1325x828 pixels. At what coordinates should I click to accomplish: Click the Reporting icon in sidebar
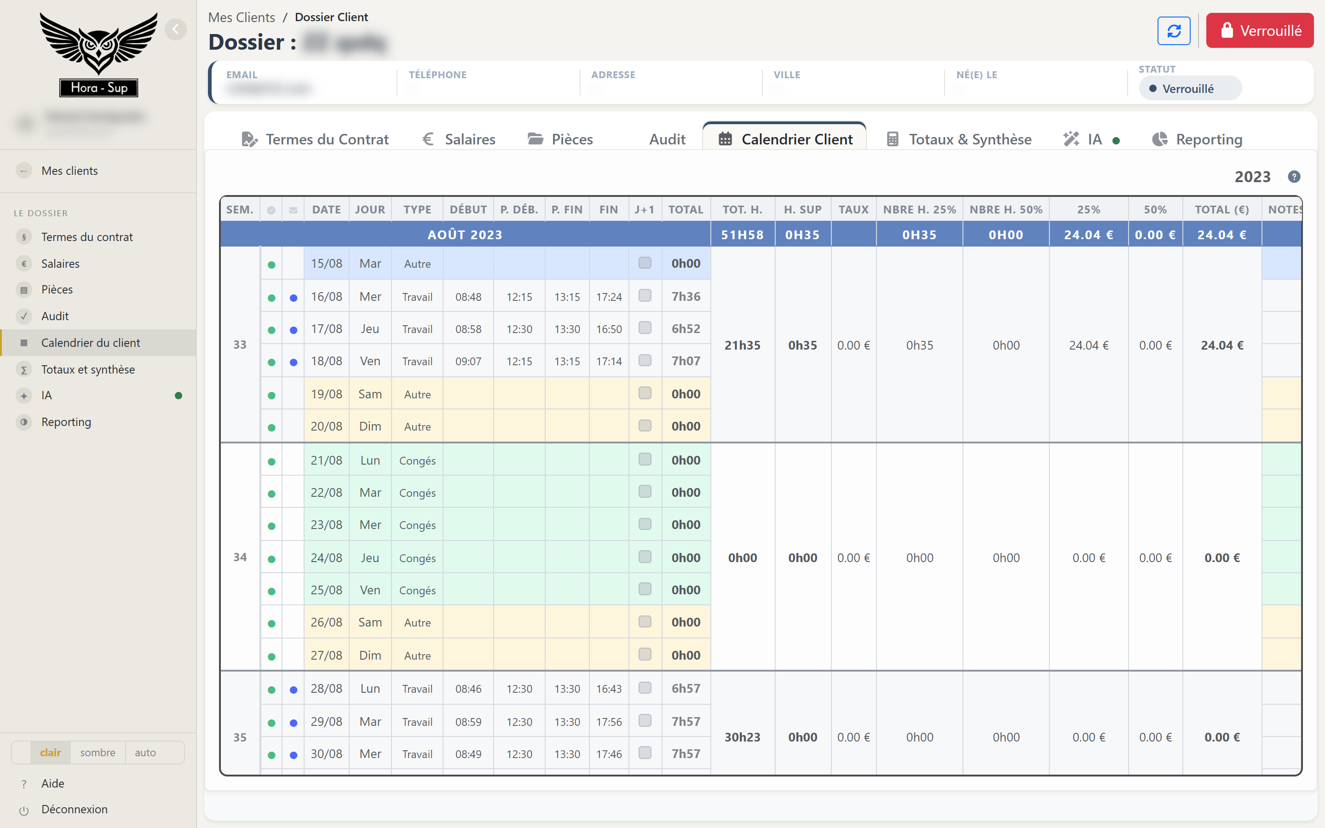pyautogui.click(x=23, y=422)
